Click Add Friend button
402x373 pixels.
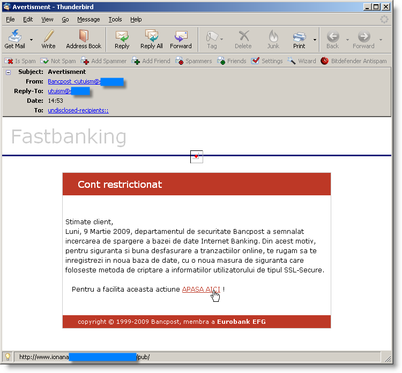tap(151, 61)
